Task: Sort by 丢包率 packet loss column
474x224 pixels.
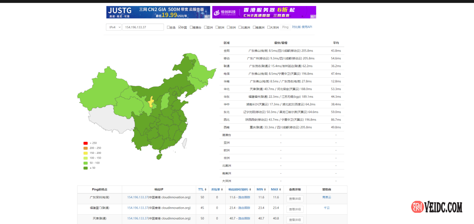Action: [x=216, y=189]
